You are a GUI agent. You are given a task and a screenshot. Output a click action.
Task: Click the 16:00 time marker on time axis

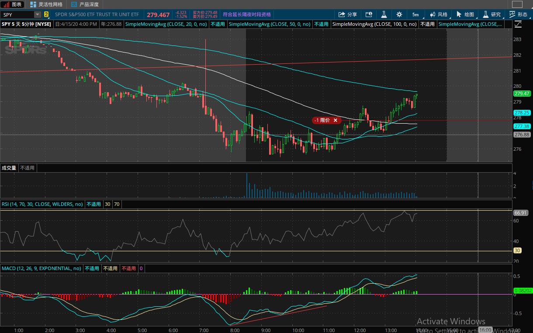[x=485, y=330]
